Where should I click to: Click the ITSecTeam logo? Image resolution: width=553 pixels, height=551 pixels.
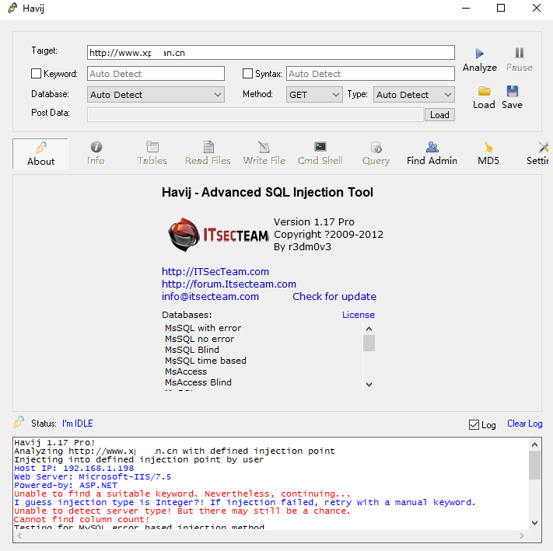[219, 235]
